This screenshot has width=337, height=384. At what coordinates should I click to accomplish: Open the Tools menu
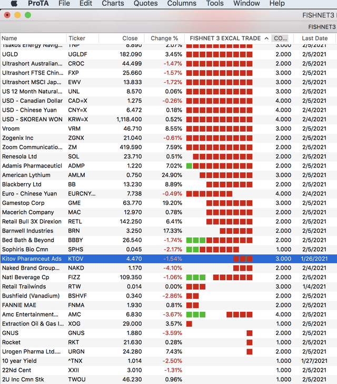(x=215, y=3)
